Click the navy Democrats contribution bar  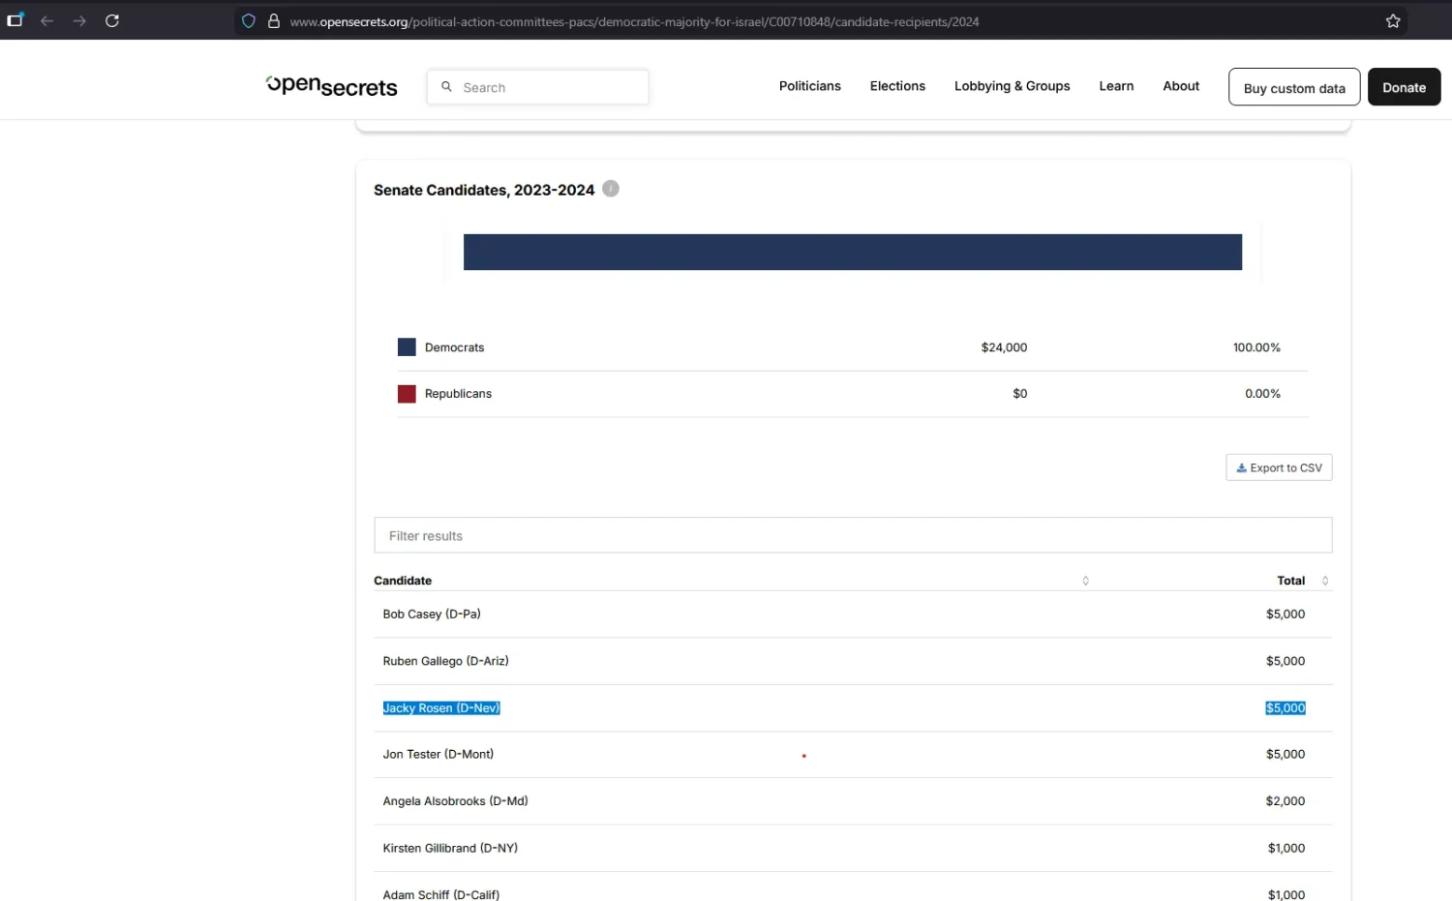pos(853,252)
